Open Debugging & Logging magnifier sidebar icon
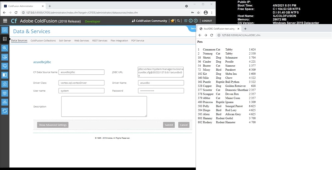The height and width of the screenshot is (170, 332). [x=5, y=48]
